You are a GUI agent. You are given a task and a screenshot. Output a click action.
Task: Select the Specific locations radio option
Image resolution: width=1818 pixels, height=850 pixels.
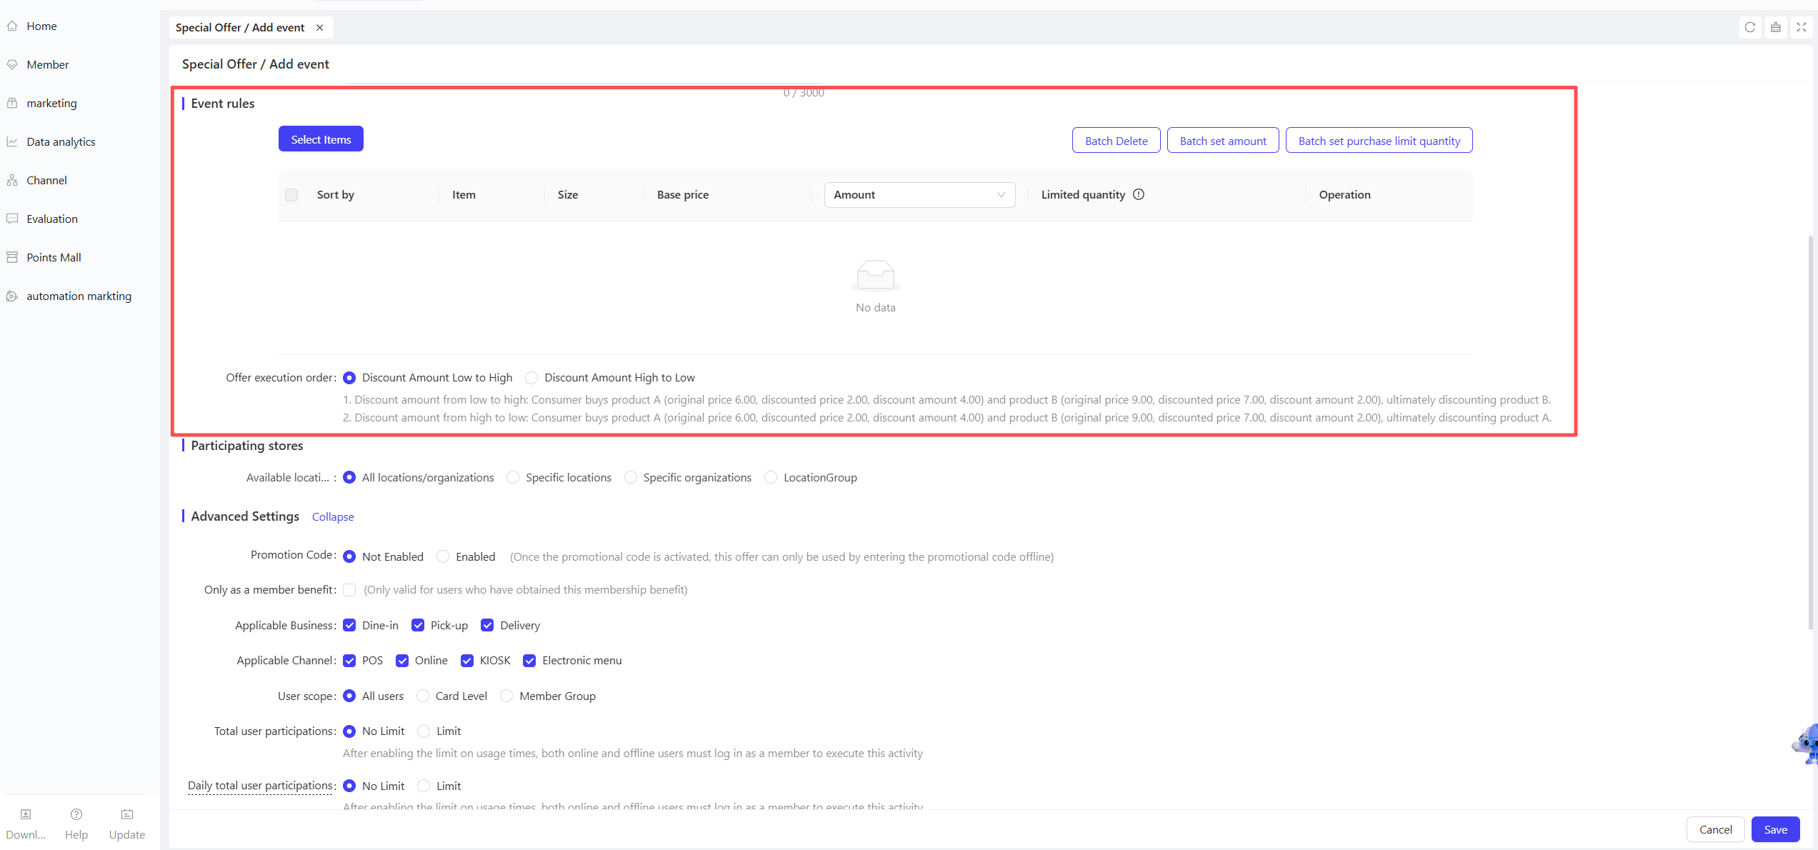513,477
